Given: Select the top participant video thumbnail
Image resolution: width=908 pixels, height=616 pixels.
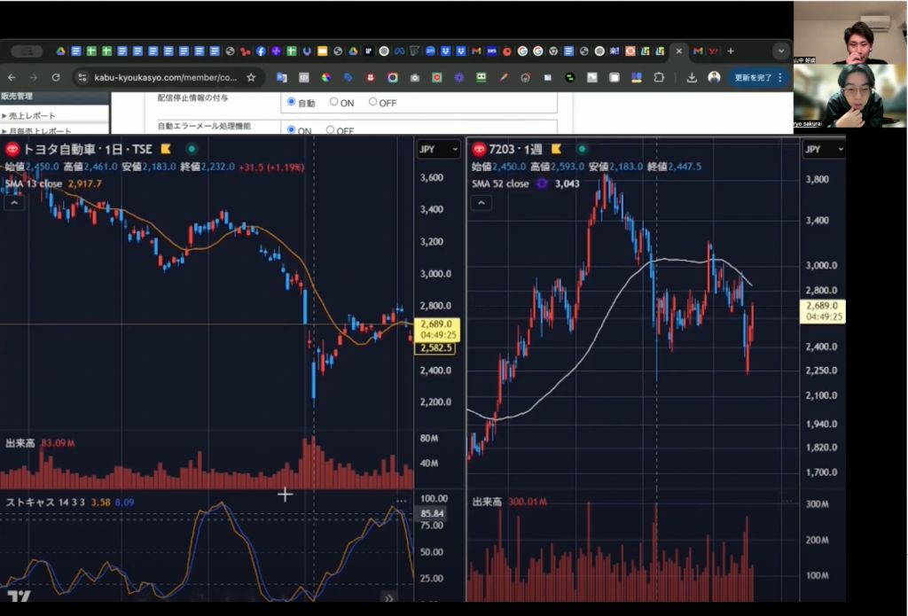Looking at the screenshot, I should coord(850,33).
